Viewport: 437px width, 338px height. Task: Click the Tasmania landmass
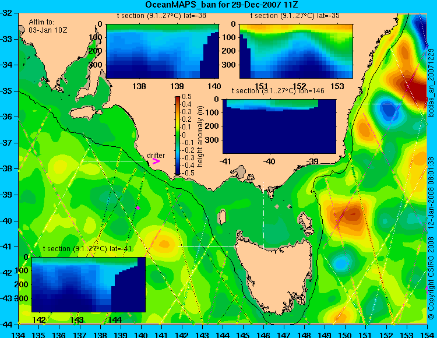[x=276, y=279]
